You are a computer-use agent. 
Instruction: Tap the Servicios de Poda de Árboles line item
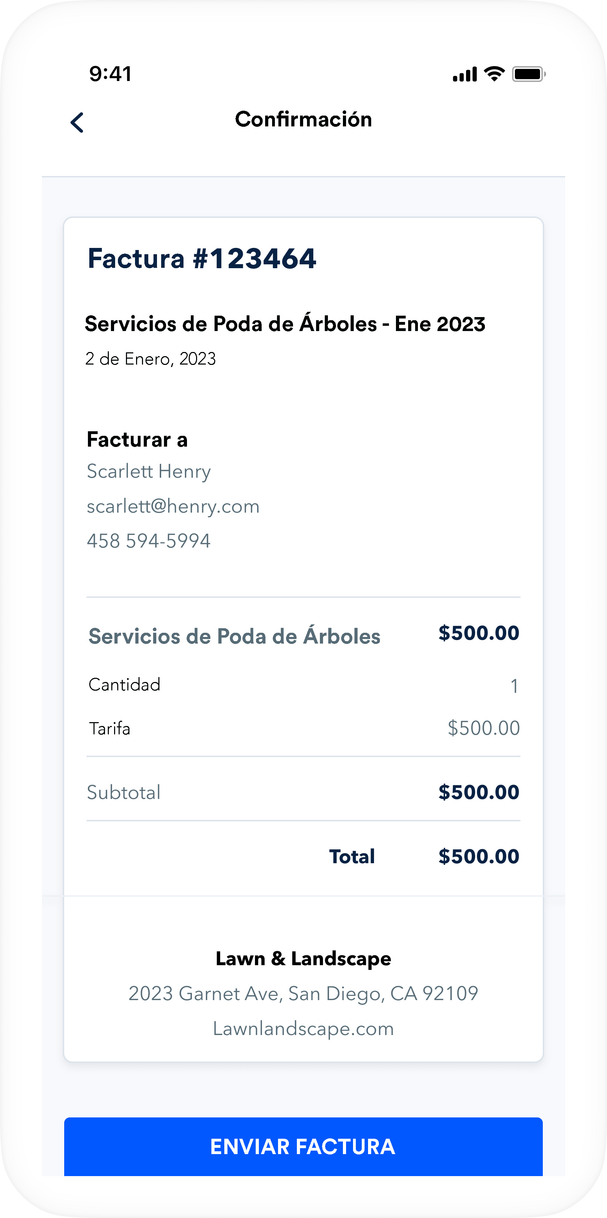tap(234, 637)
